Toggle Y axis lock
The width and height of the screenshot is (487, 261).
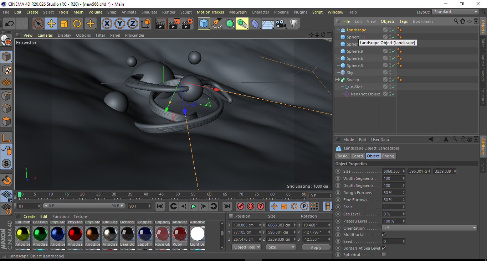coord(120,24)
